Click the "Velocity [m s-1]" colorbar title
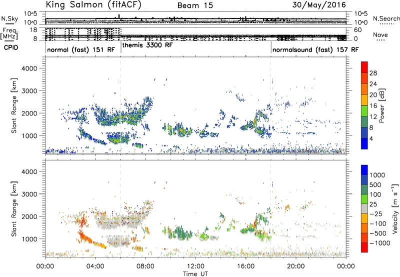This screenshot has width=400, height=277. pyautogui.click(x=395, y=208)
